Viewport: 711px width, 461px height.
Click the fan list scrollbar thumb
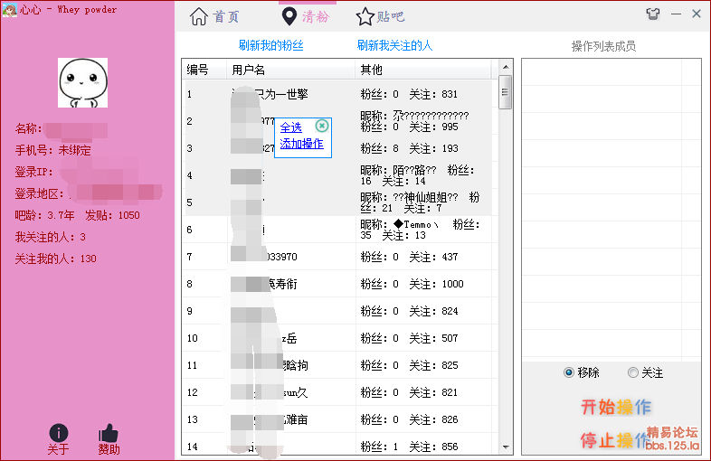tap(505, 92)
